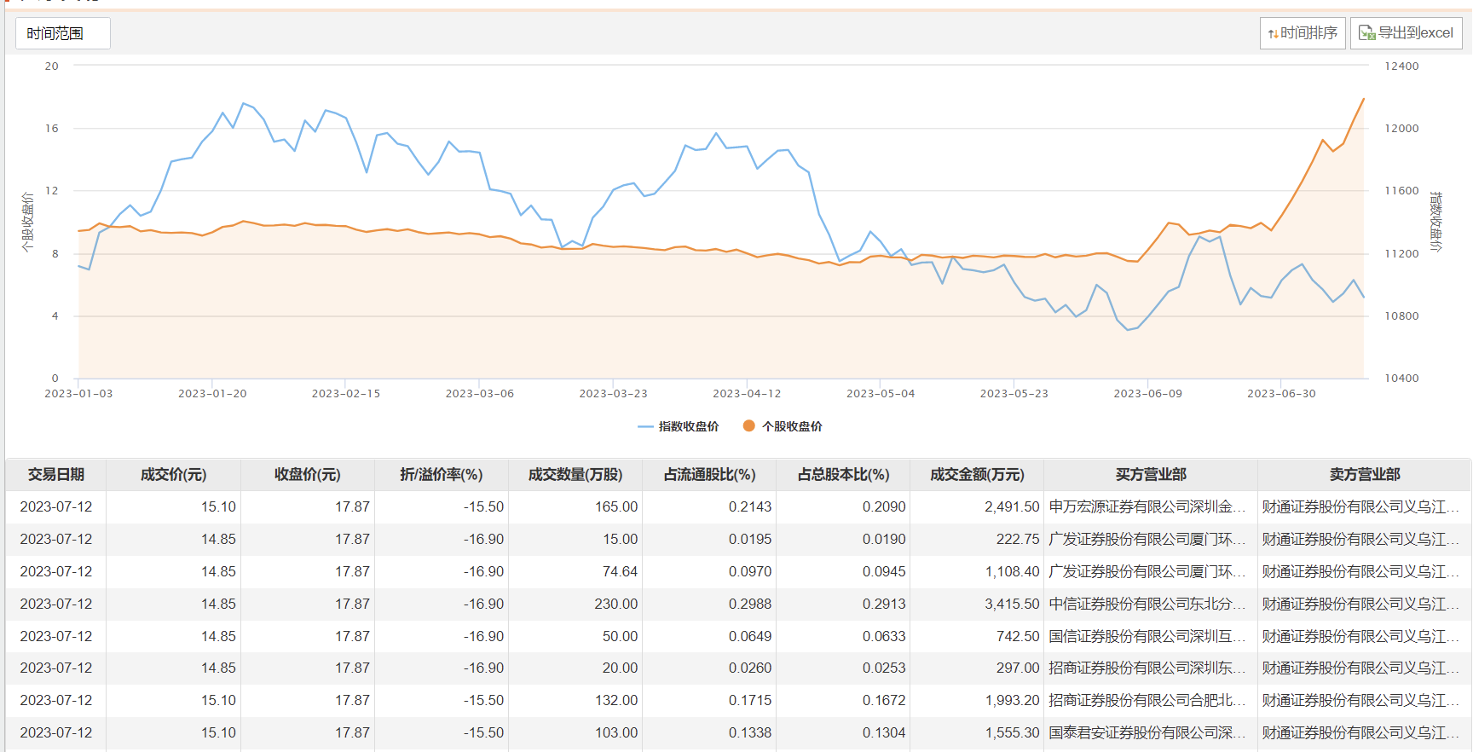Image resolution: width=1473 pixels, height=752 pixels.
Task: Sort by 交易日期 column header
Action: pos(56,475)
